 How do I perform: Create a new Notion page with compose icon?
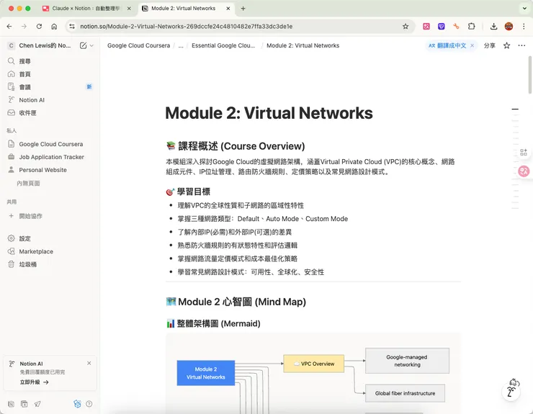click(83, 45)
